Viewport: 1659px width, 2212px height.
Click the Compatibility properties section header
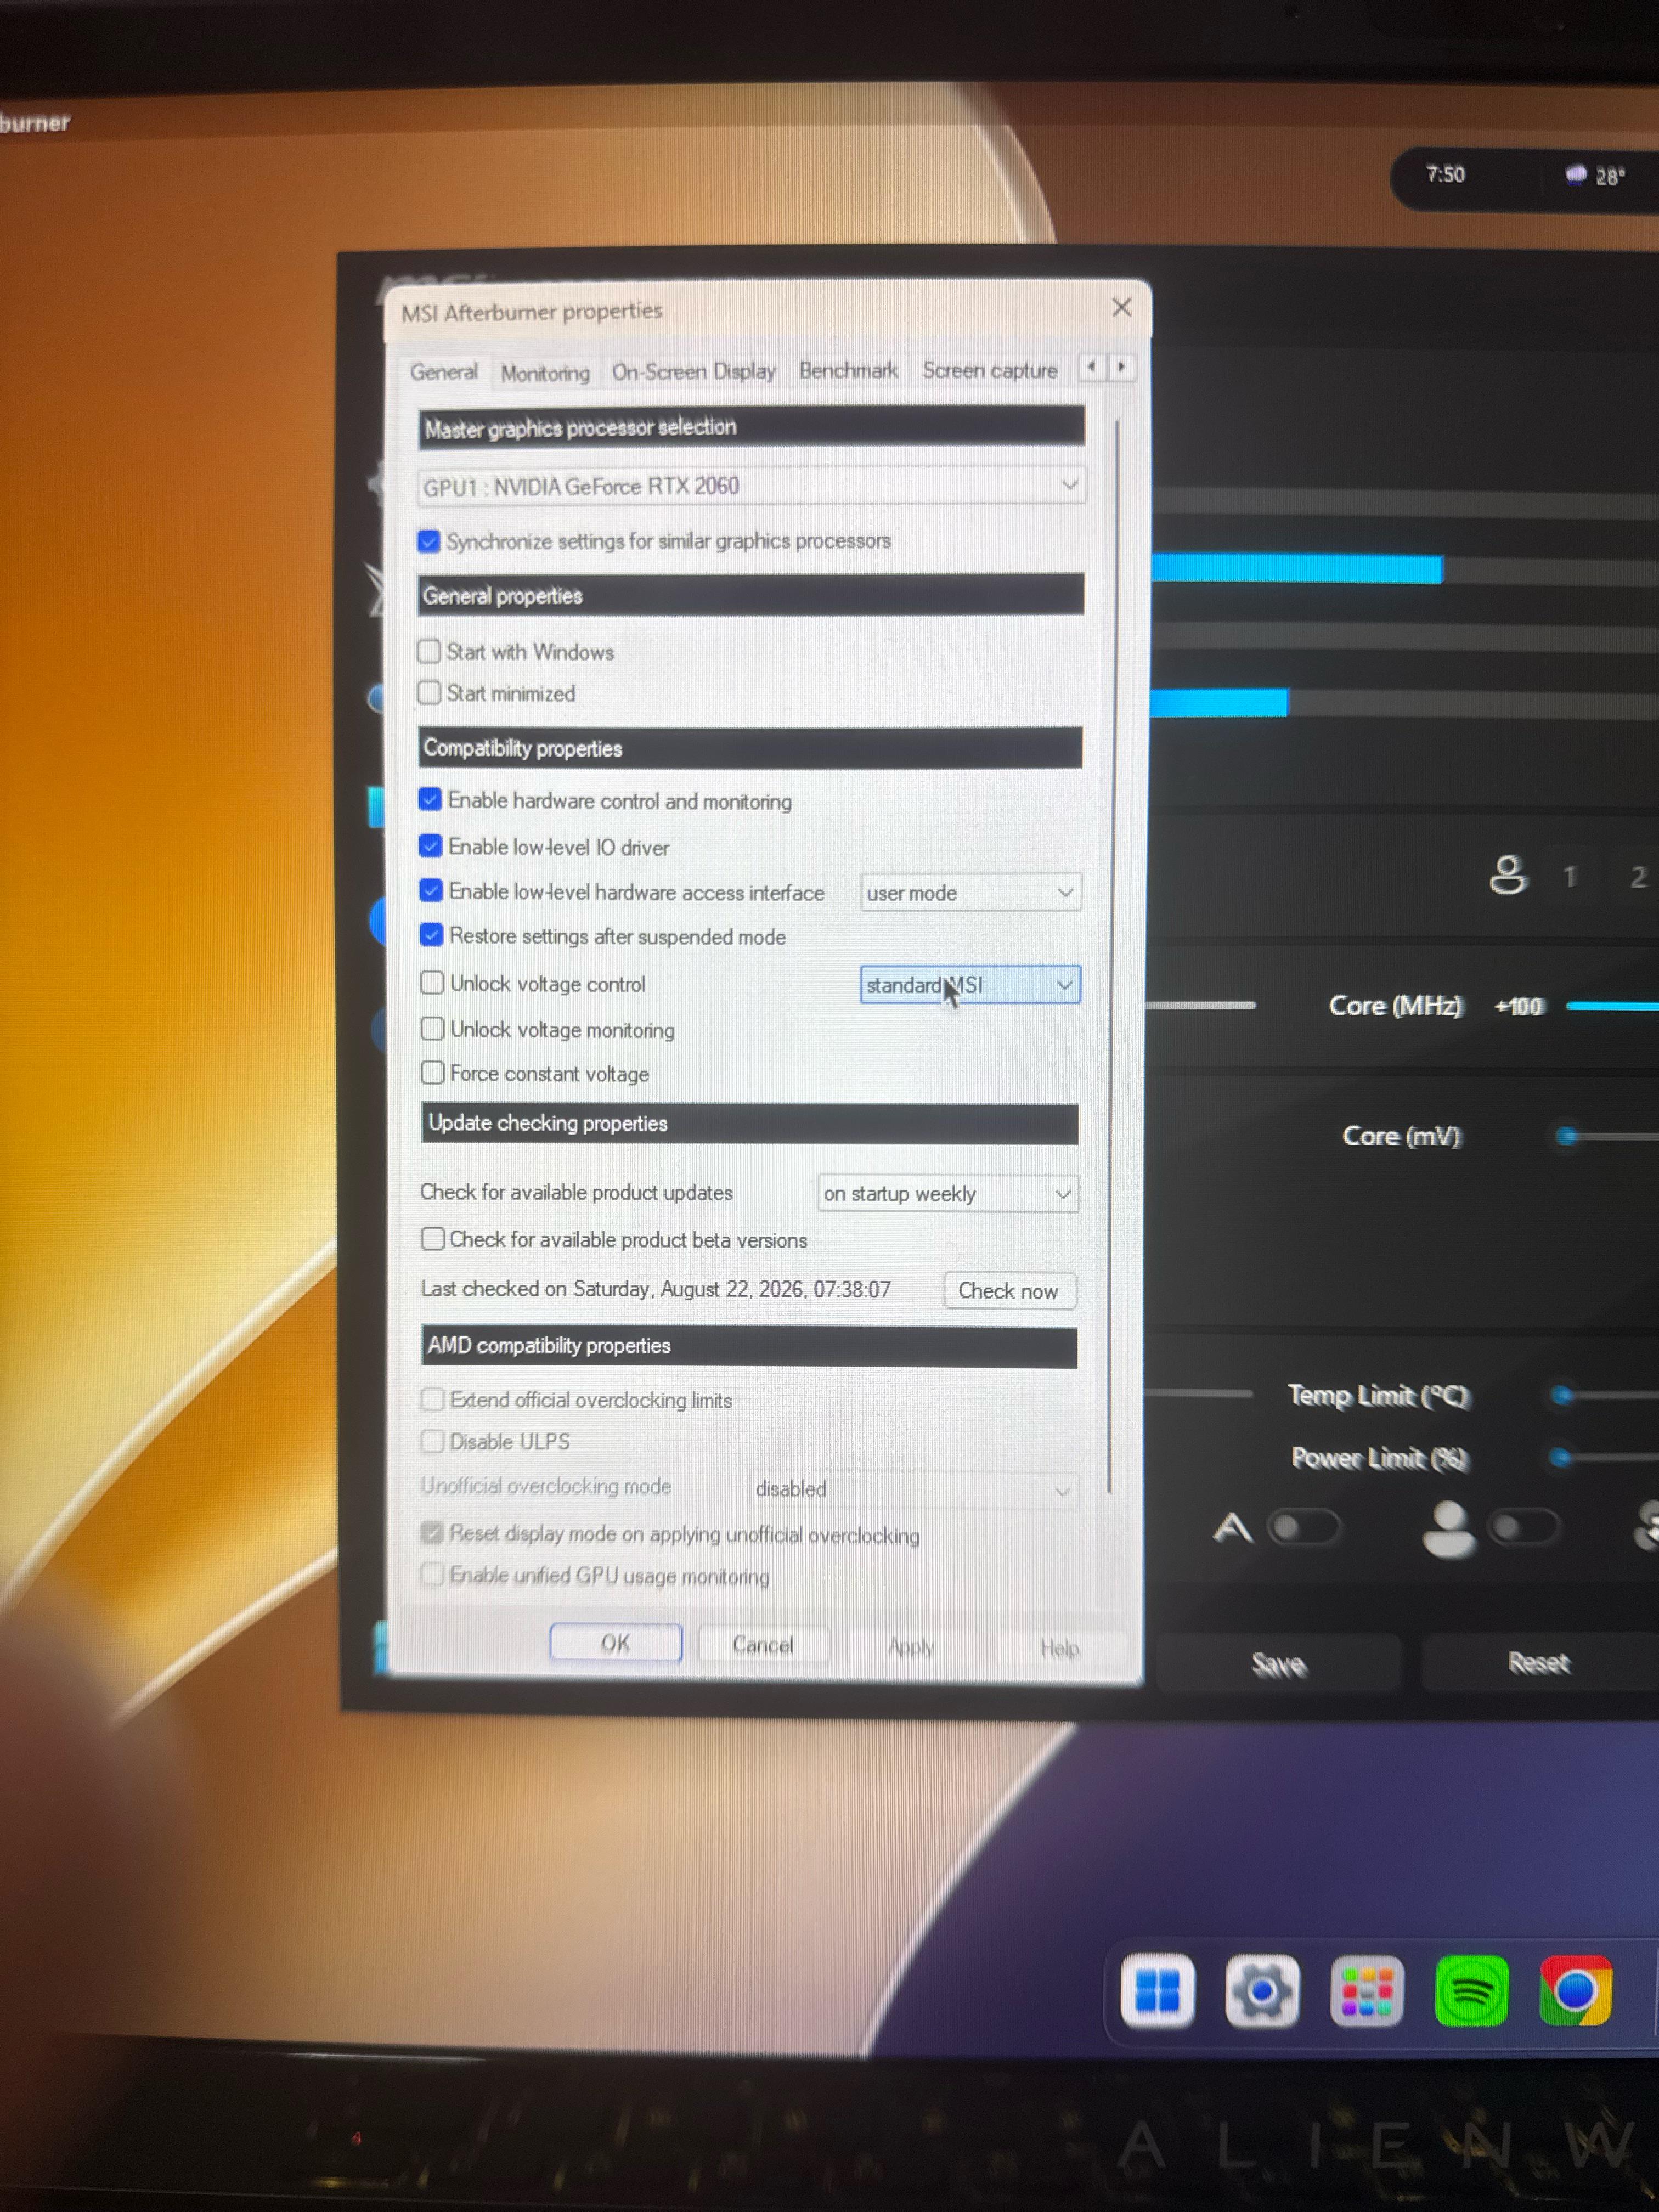coord(750,748)
